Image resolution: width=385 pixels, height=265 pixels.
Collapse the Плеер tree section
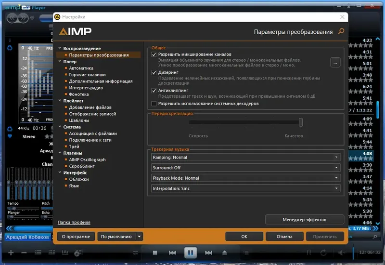pos(60,61)
